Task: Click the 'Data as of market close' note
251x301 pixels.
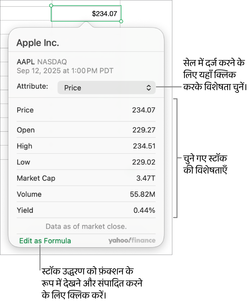Action: point(86,226)
